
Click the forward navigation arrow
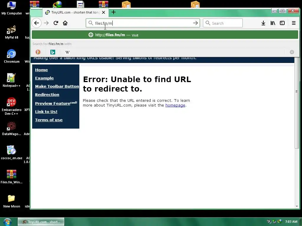[x=46, y=23]
